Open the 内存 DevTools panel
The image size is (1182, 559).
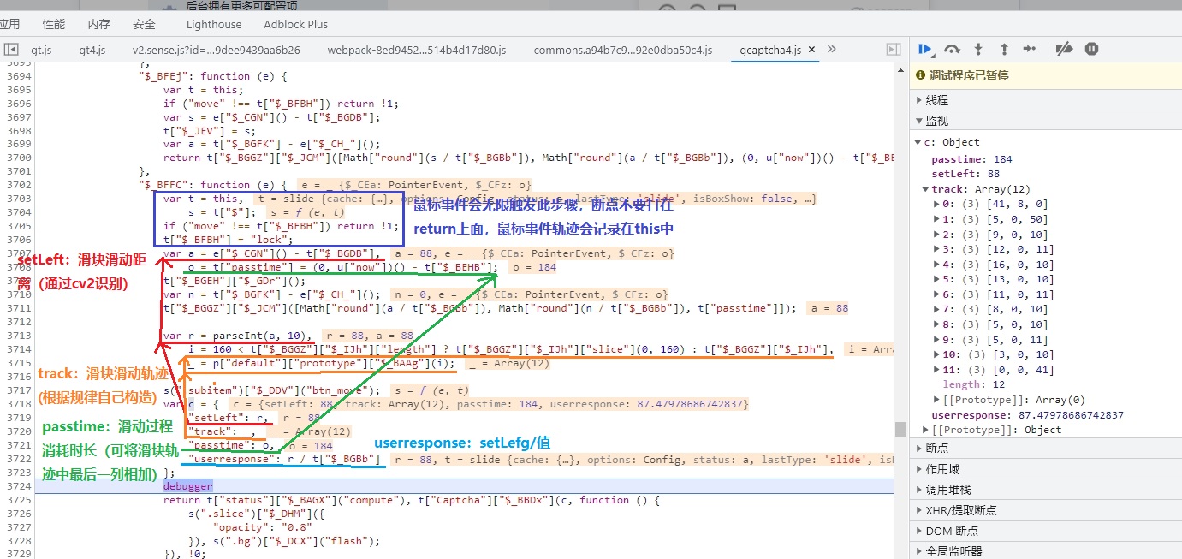click(x=99, y=24)
